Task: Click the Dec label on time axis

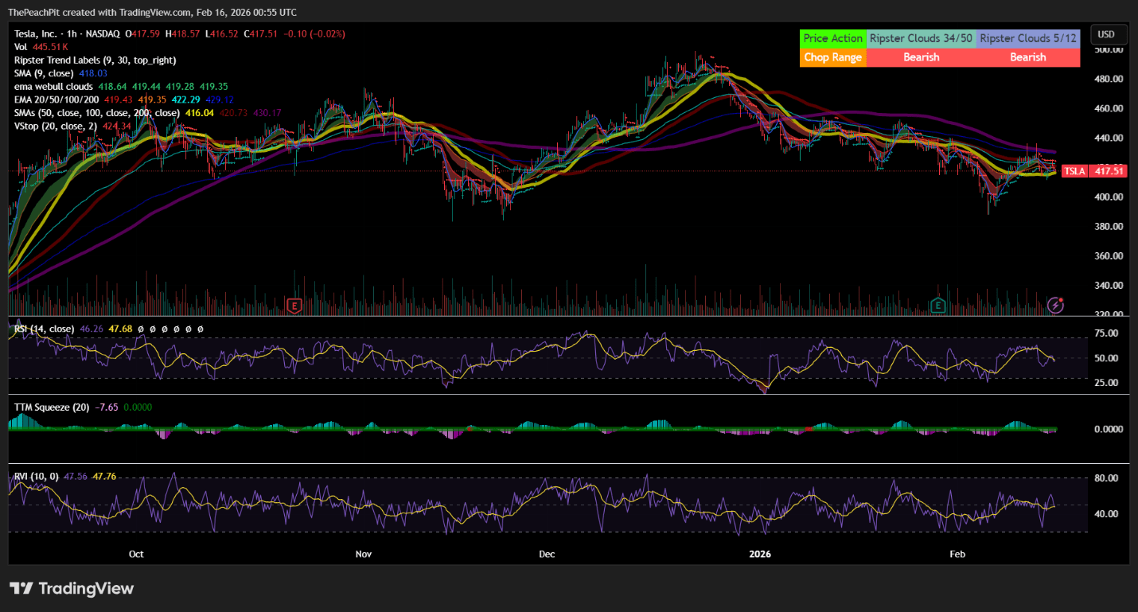Action: coord(548,553)
